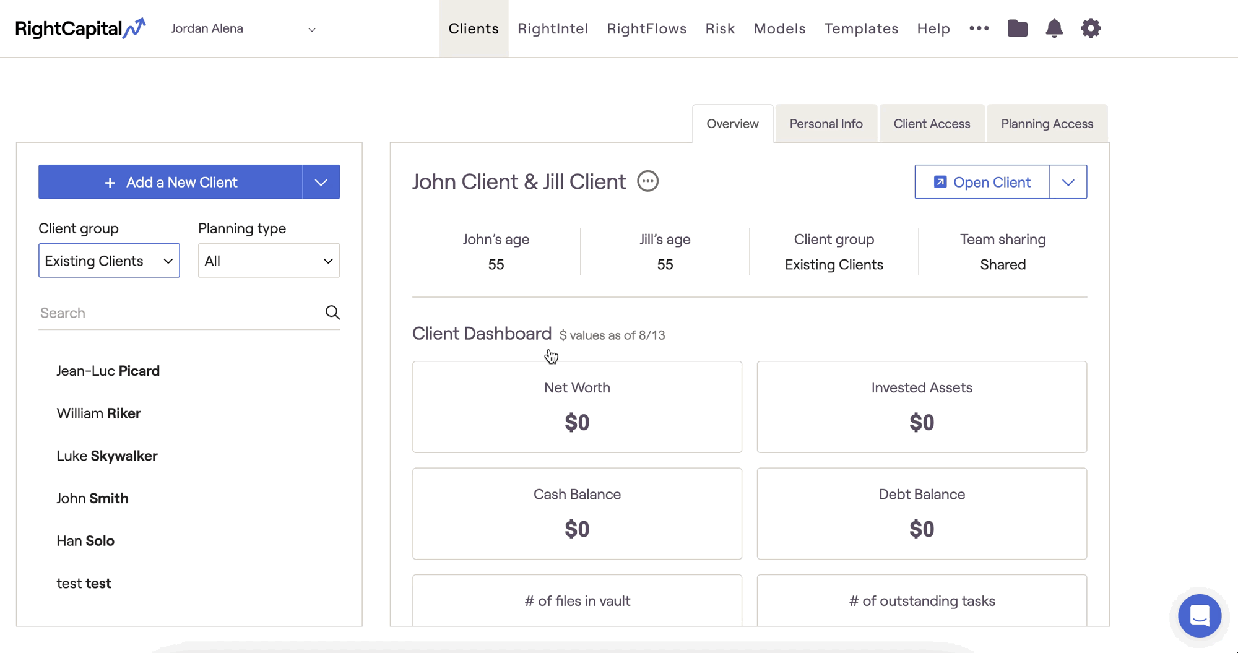The height and width of the screenshot is (653, 1238).
Task: Click the Debt Balance card
Action: coord(922,514)
